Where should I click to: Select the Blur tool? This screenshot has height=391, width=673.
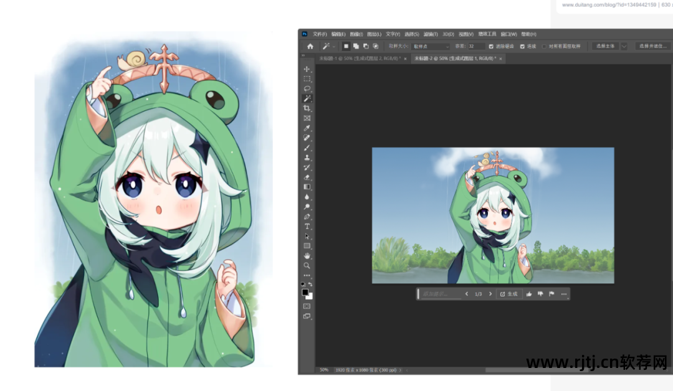pyautogui.click(x=307, y=197)
